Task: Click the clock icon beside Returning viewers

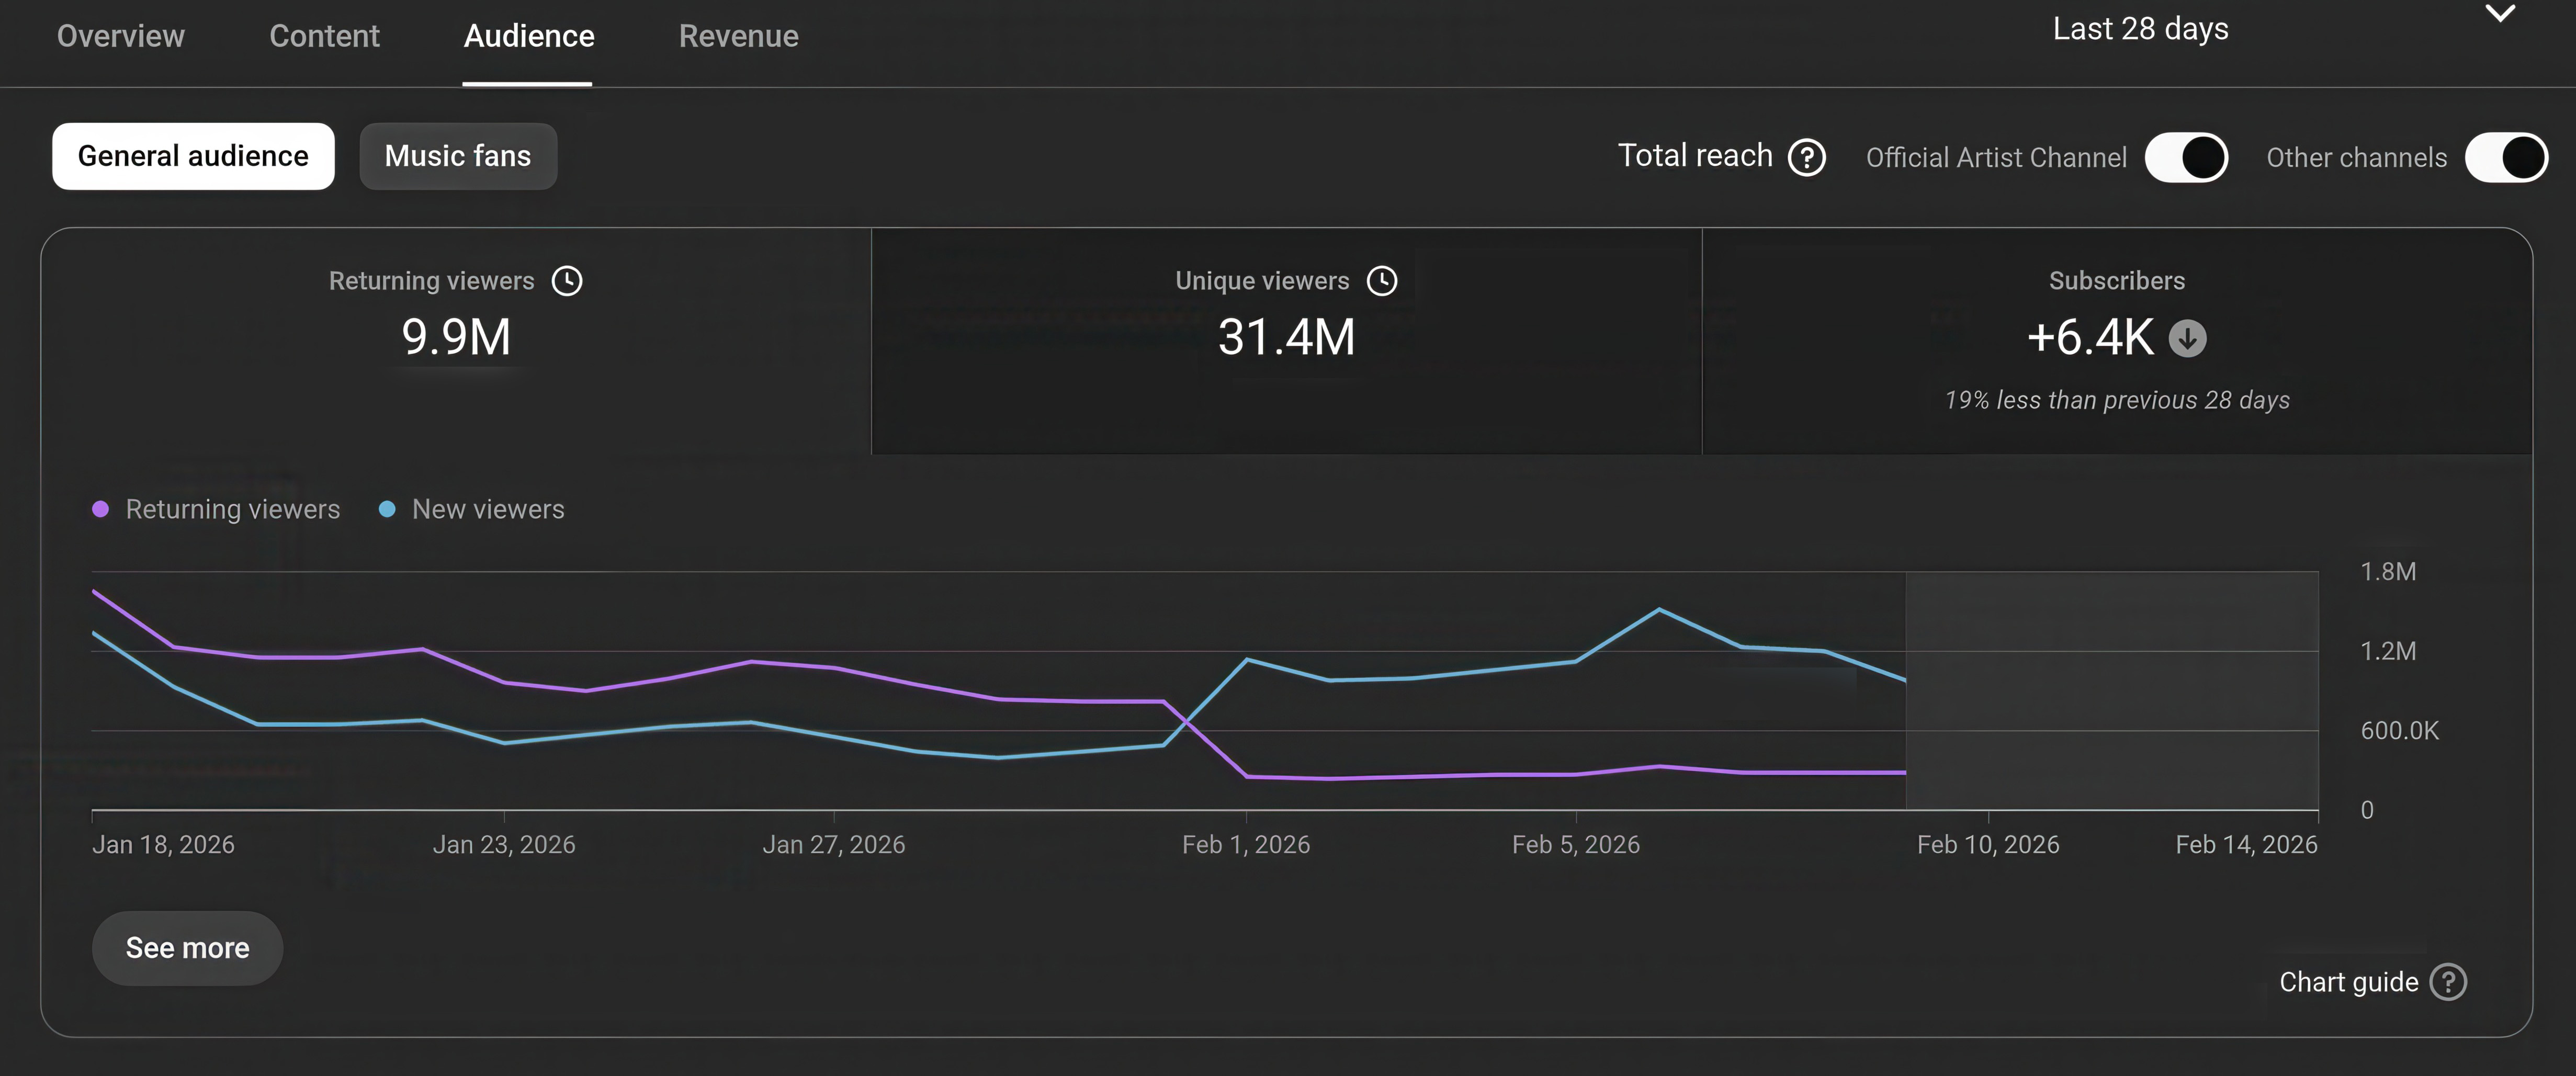Action: pyautogui.click(x=567, y=281)
